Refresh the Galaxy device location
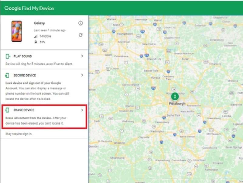 click(x=80, y=35)
